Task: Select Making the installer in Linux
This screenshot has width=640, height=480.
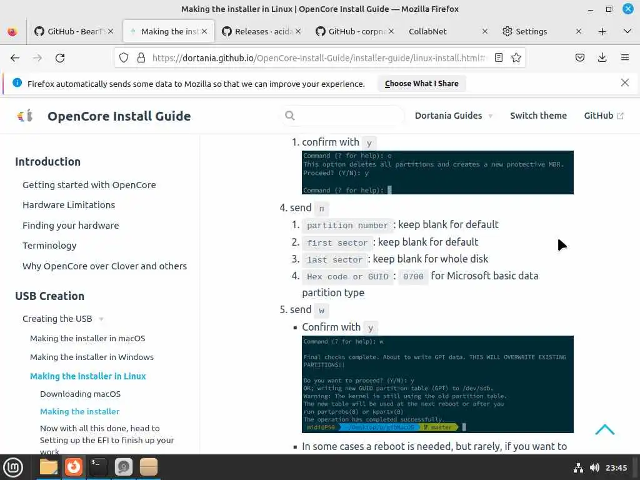Action: coord(87,376)
